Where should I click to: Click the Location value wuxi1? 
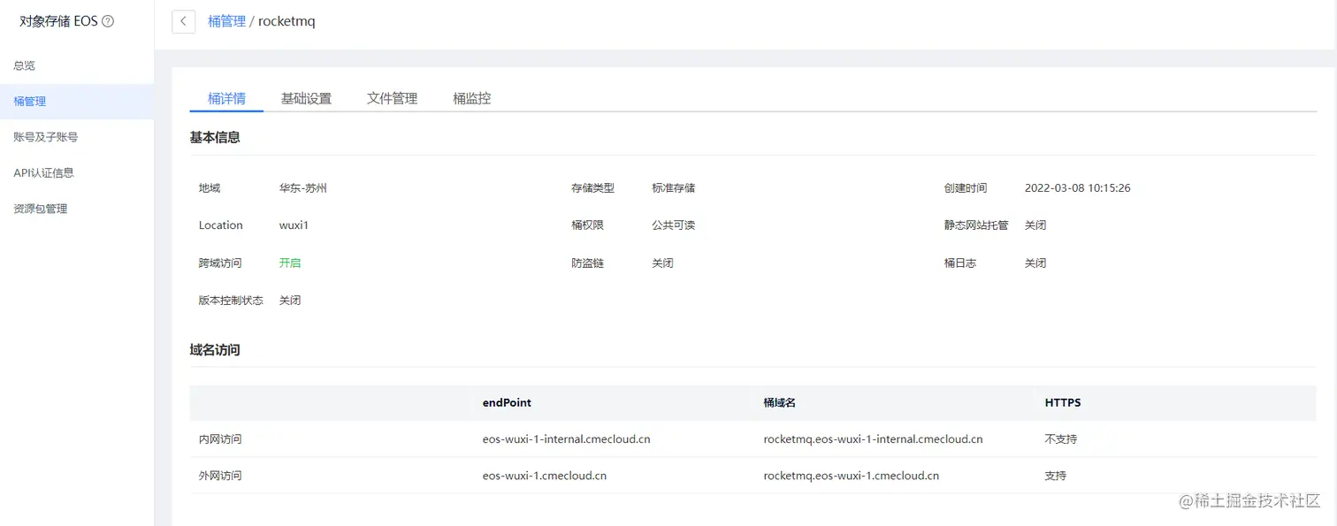(x=294, y=225)
